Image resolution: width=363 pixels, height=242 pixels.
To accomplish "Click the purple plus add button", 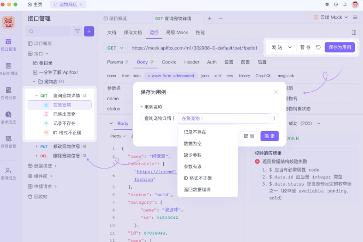I will coord(89,31).
